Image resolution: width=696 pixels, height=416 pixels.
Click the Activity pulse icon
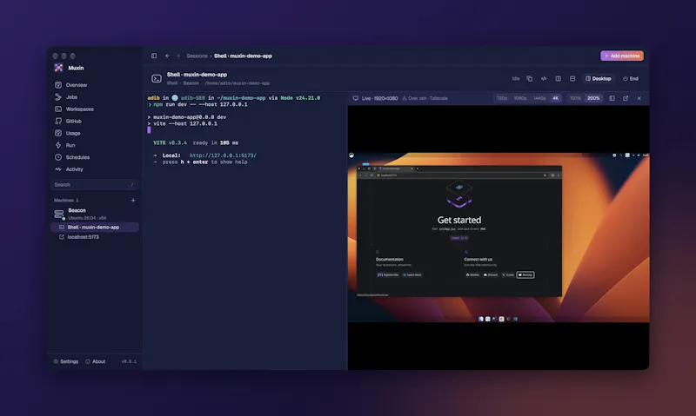tap(58, 169)
